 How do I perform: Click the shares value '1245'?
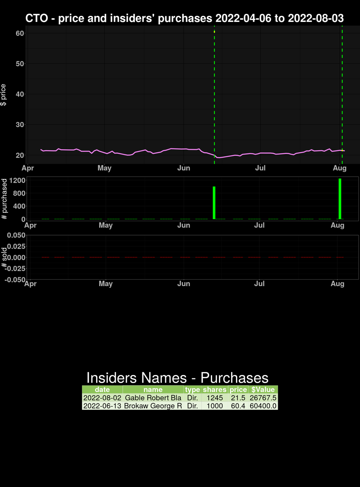pyautogui.click(x=214, y=398)
